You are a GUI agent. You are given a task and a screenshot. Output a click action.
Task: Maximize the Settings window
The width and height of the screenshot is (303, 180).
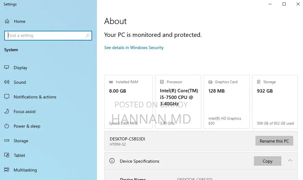coord(284,4)
